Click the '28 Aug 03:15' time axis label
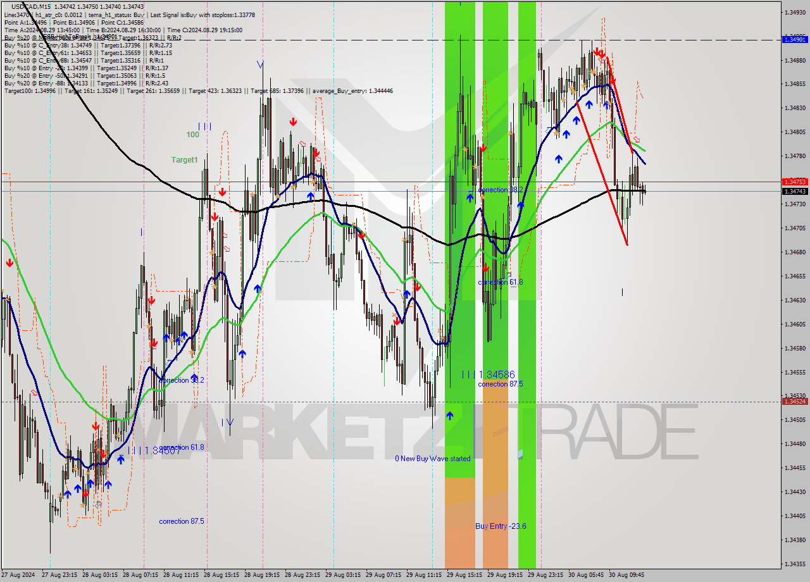The width and height of the screenshot is (810, 582). (x=100, y=575)
